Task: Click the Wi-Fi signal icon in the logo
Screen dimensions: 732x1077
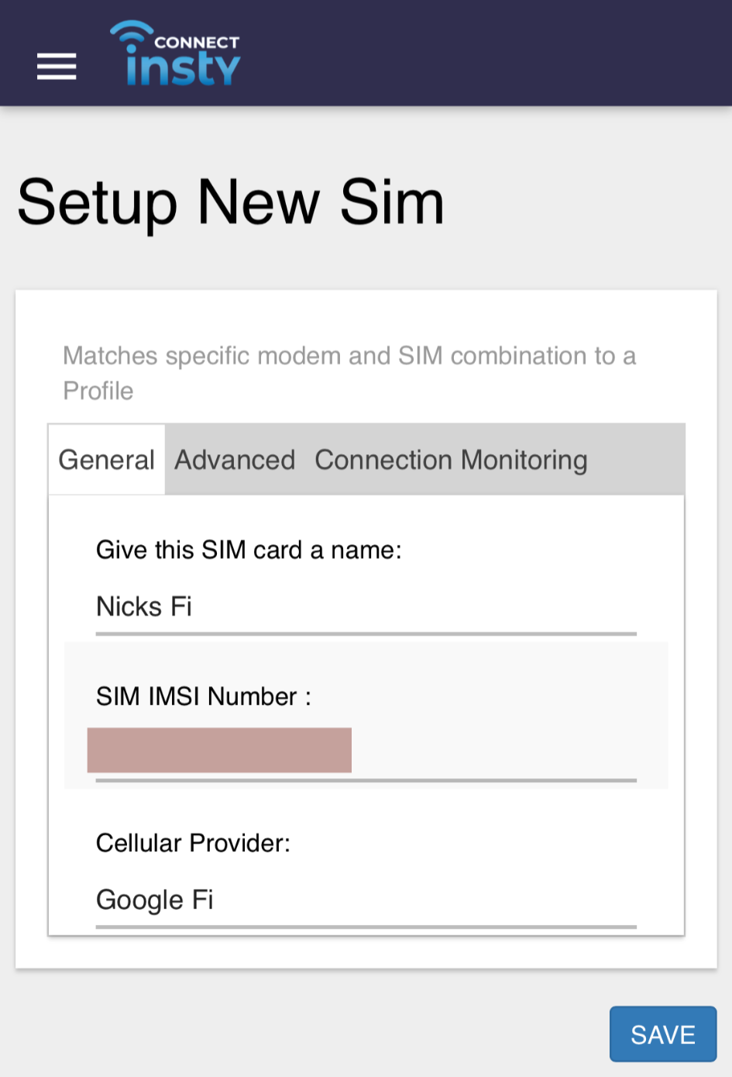Action: 130,33
